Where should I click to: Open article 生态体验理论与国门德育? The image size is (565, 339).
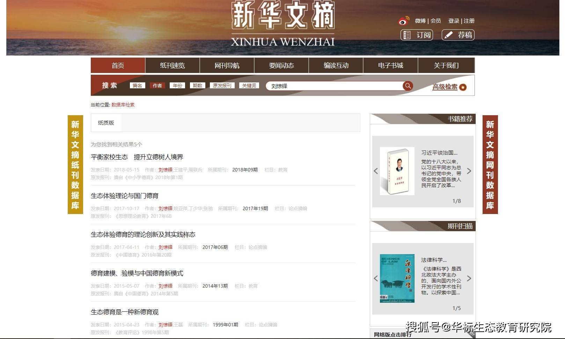pos(125,196)
